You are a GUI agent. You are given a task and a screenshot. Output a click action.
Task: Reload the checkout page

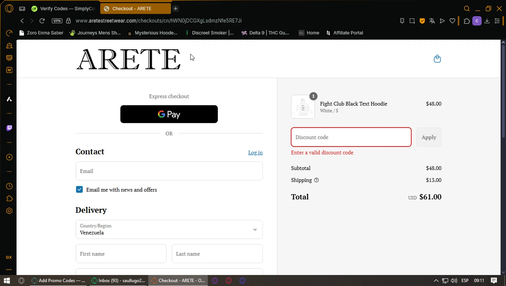(42, 21)
